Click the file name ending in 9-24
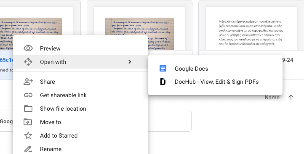Image resolution: width=304 pixels, height=154 pixels. [288, 60]
